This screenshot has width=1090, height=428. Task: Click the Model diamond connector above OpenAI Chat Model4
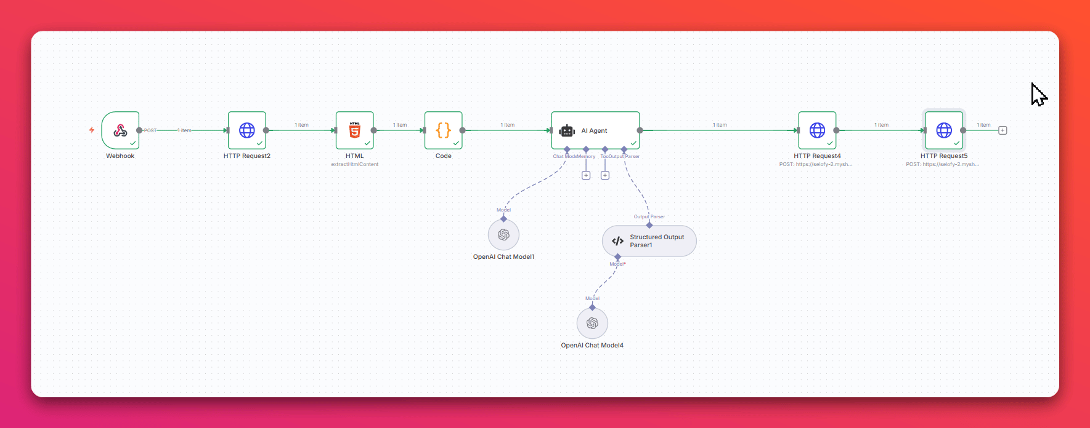pos(592,307)
